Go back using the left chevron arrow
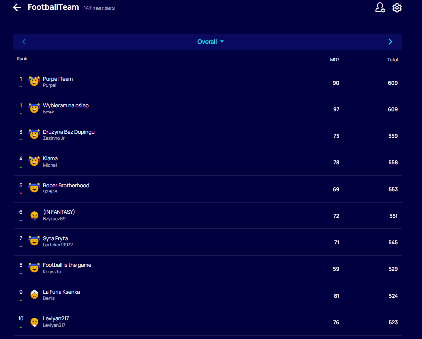 click(24, 41)
